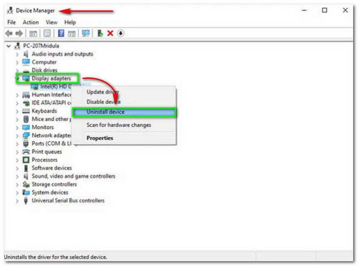The image size is (358, 266).
Task: Click the red X uninstall toolbar icon
Action: point(110,34)
